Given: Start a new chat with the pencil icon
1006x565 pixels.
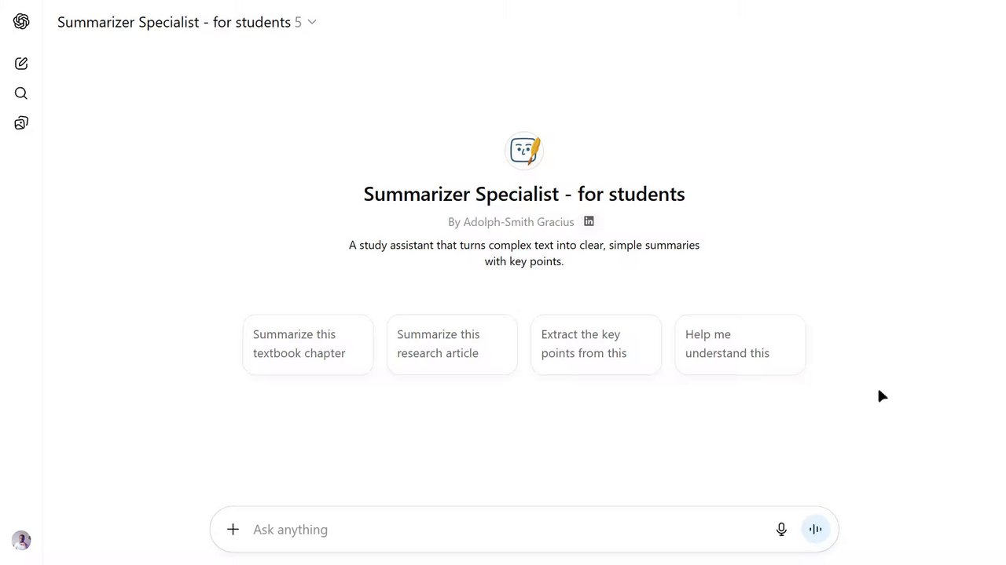Looking at the screenshot, I should 21,64.
